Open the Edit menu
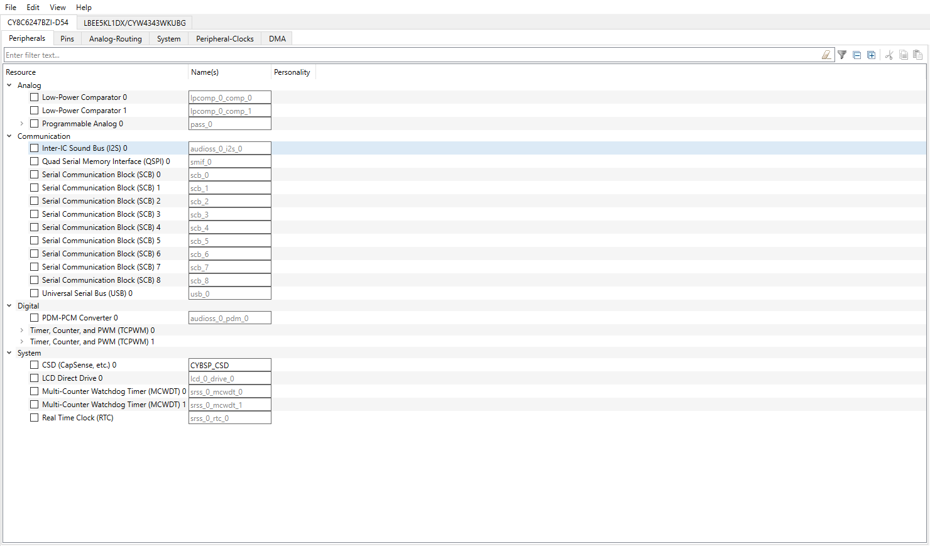Image resolution: width=930 pixels, height=546 pixels. tap(33, 8)
